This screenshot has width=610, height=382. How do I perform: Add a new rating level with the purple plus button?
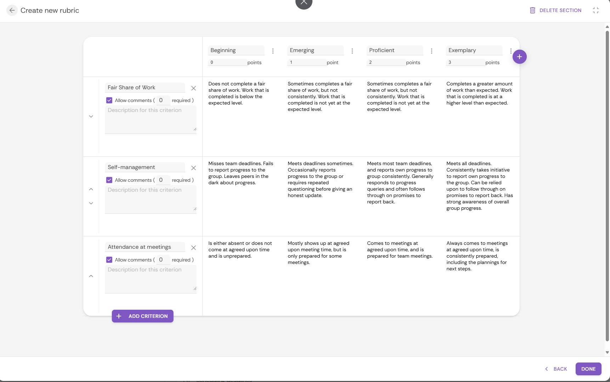click(519, 57)
